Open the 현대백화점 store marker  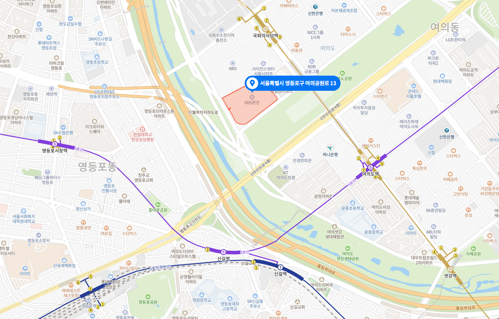[x=442, y=76]
